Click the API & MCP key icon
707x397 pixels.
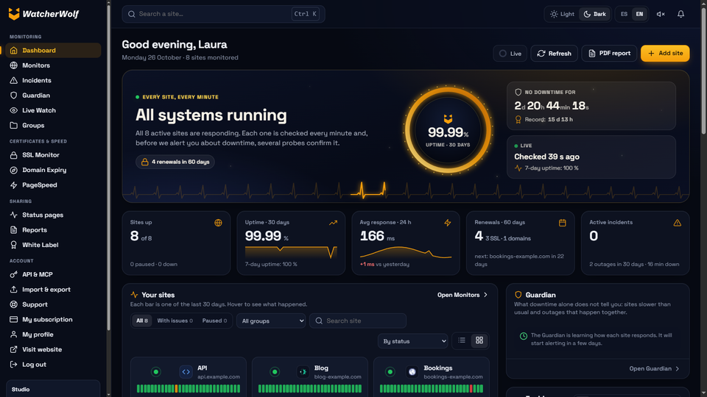point(13,274)
